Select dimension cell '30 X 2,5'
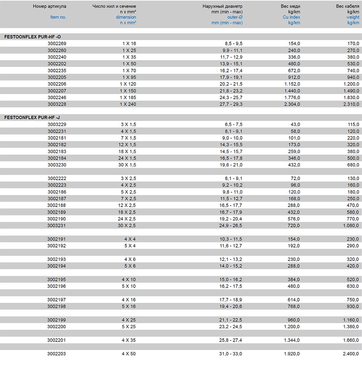The height and width of the screenshot is (368, 362). coord(127,225)
